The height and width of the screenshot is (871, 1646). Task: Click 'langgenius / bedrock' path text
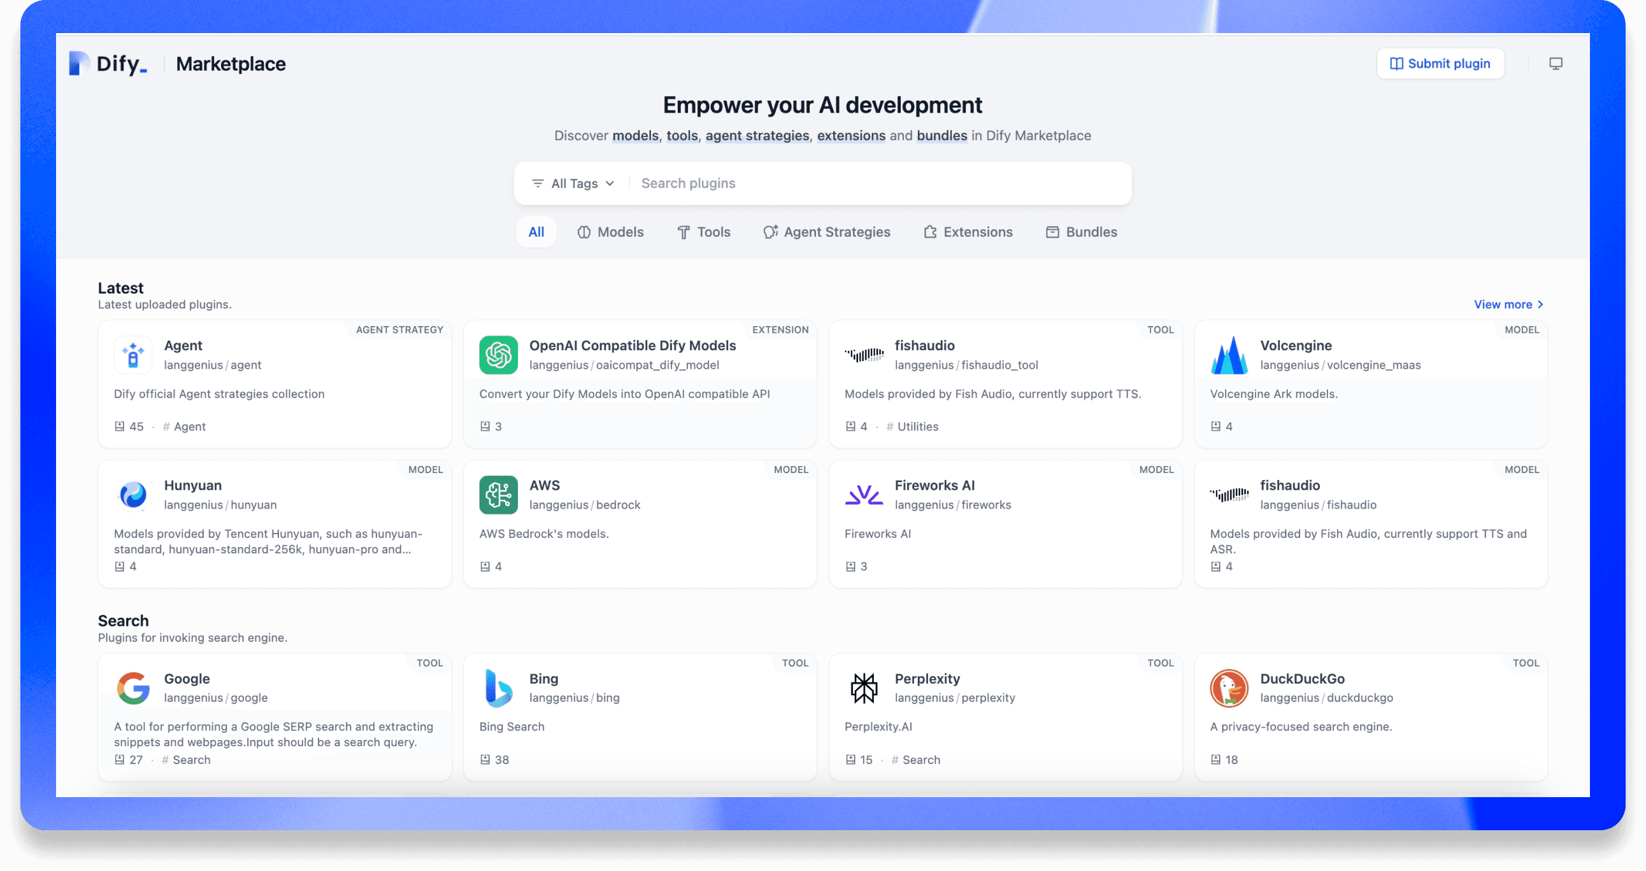point(585,505)
